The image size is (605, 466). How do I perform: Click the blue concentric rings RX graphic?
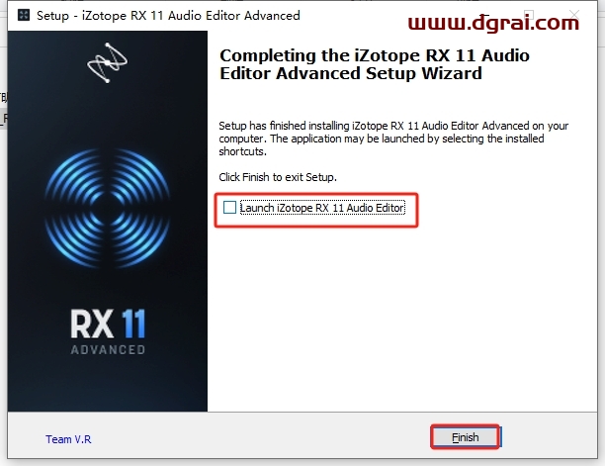coord(107,209)
